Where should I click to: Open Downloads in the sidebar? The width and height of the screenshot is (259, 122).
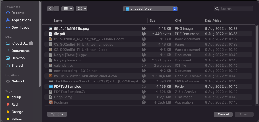point(20,27)
